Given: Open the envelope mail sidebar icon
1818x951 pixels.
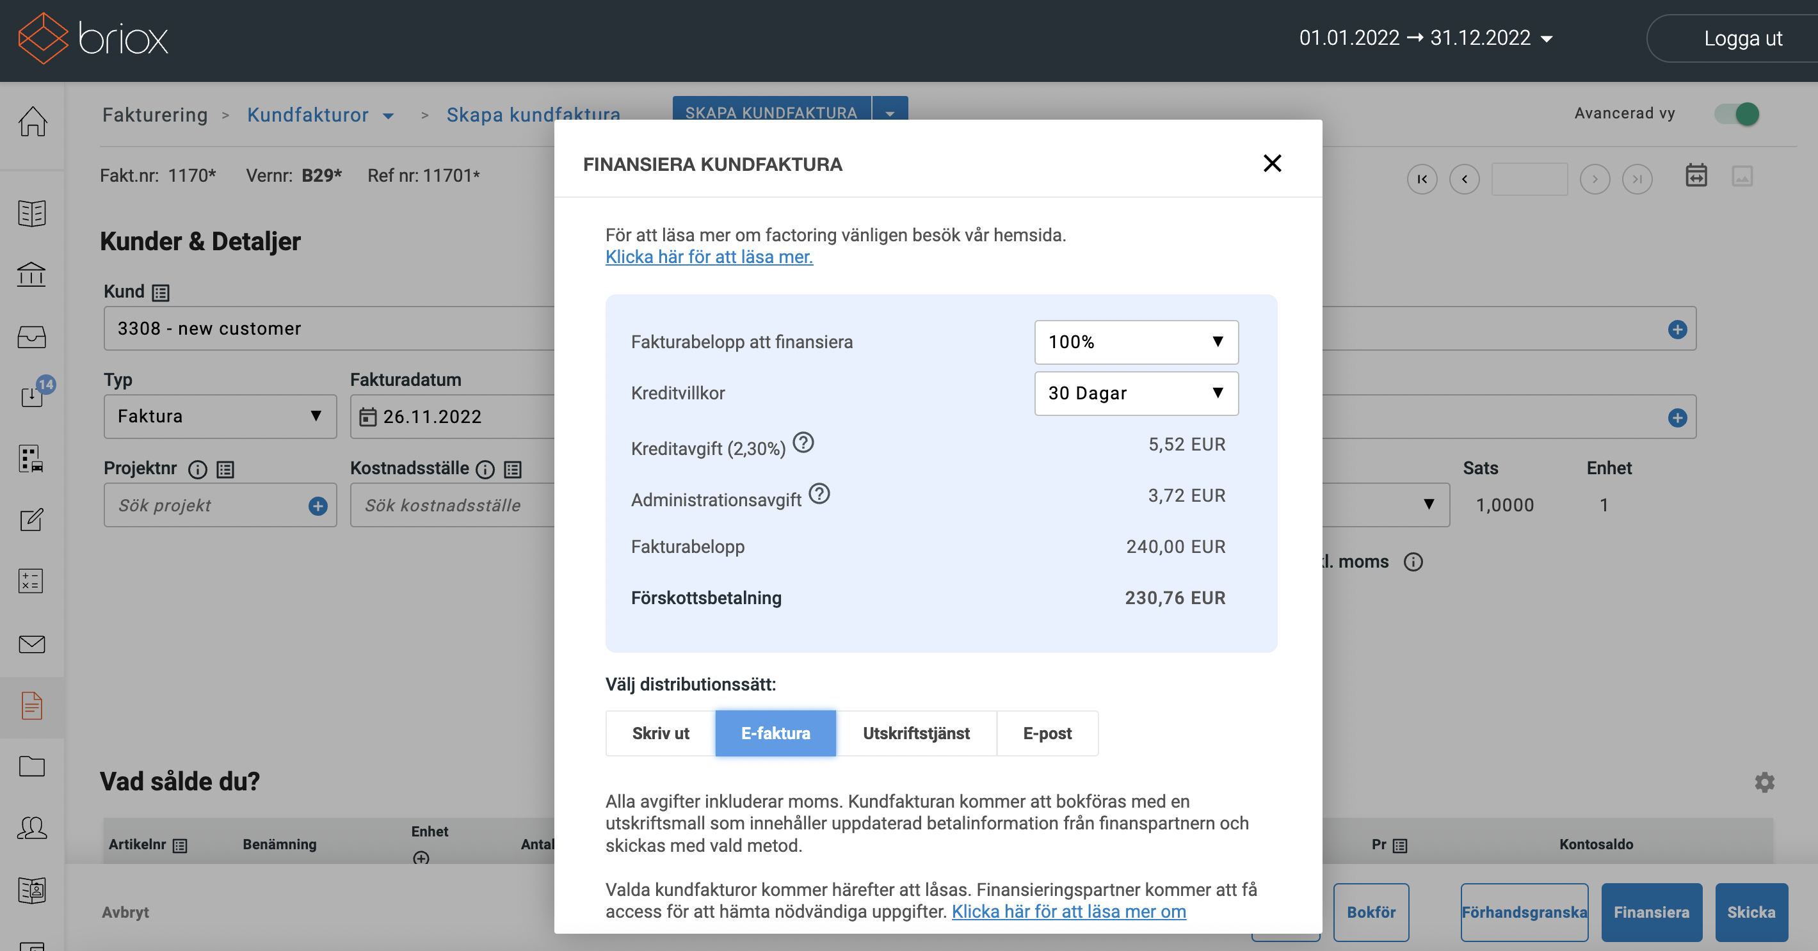Looking at the screenshot, I should [32, 643].
